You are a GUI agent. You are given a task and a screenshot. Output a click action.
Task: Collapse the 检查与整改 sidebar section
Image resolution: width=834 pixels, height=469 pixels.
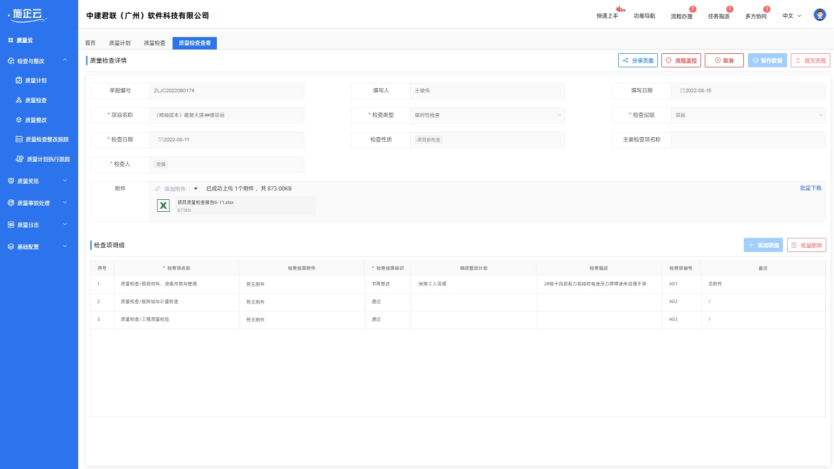(65, 61)
